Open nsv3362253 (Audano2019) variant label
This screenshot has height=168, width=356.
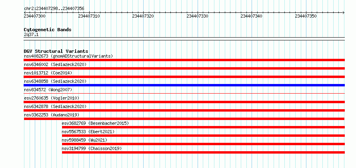pos(52,115)
